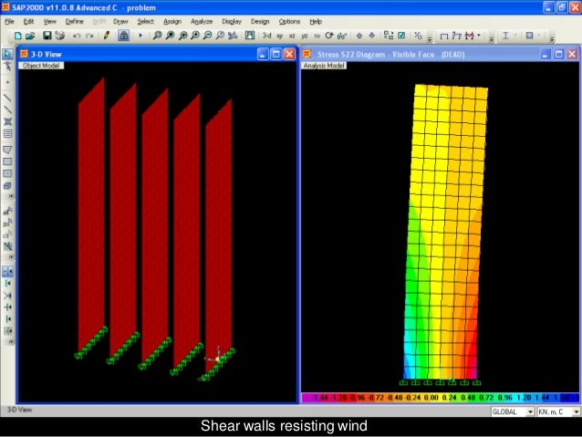Screen dimensions: 582x437
Task: Click the Set Default 3D View icon
Action: tap(250, 36)
